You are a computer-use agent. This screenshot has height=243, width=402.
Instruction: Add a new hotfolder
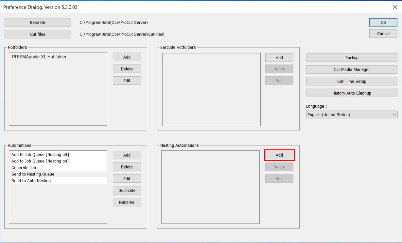point(127,57)
